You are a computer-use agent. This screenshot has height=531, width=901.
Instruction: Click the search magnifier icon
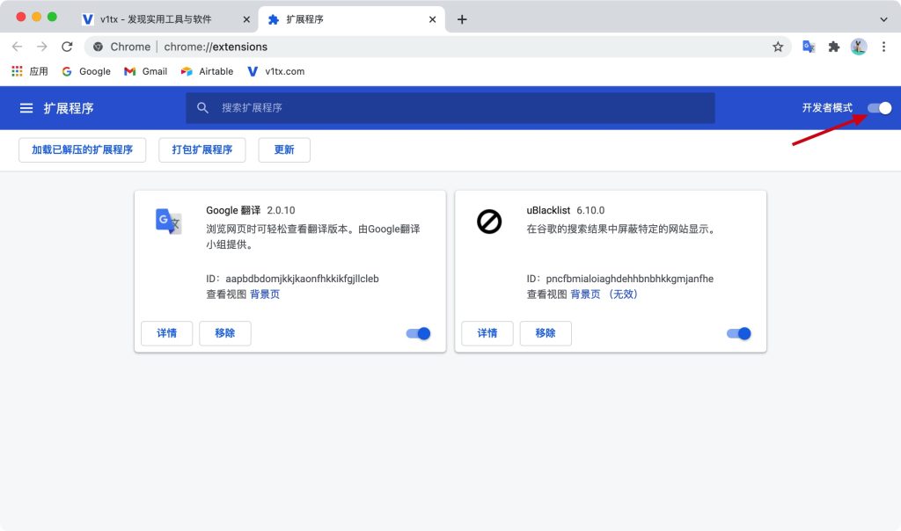pyautogui.click(x=202, y=108)
